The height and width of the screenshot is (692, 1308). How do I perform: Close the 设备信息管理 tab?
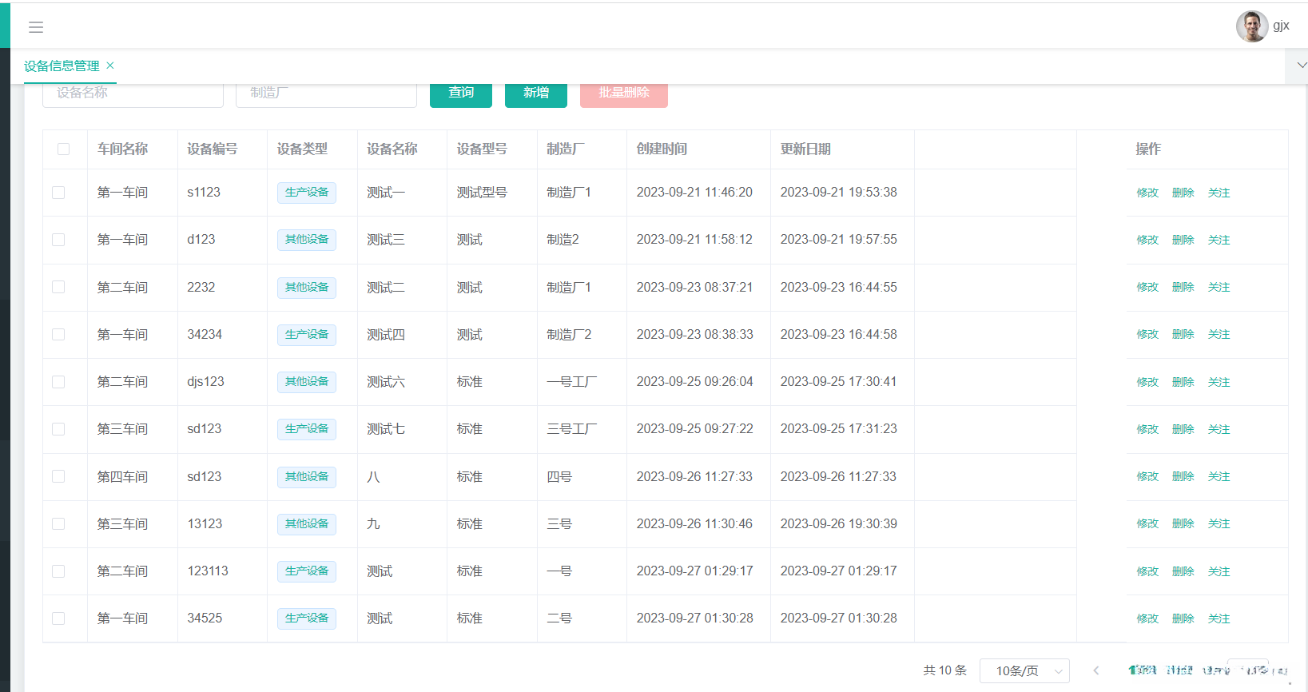pyautogui.click(x=110, y=66)
